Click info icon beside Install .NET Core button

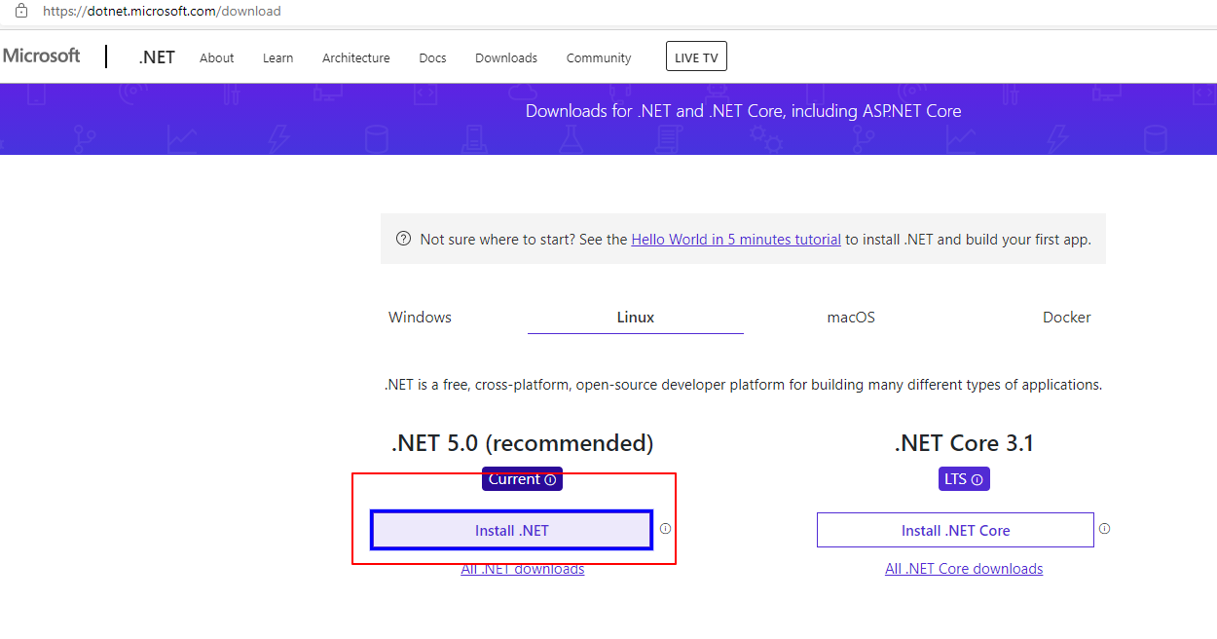tap(1105, 529)
